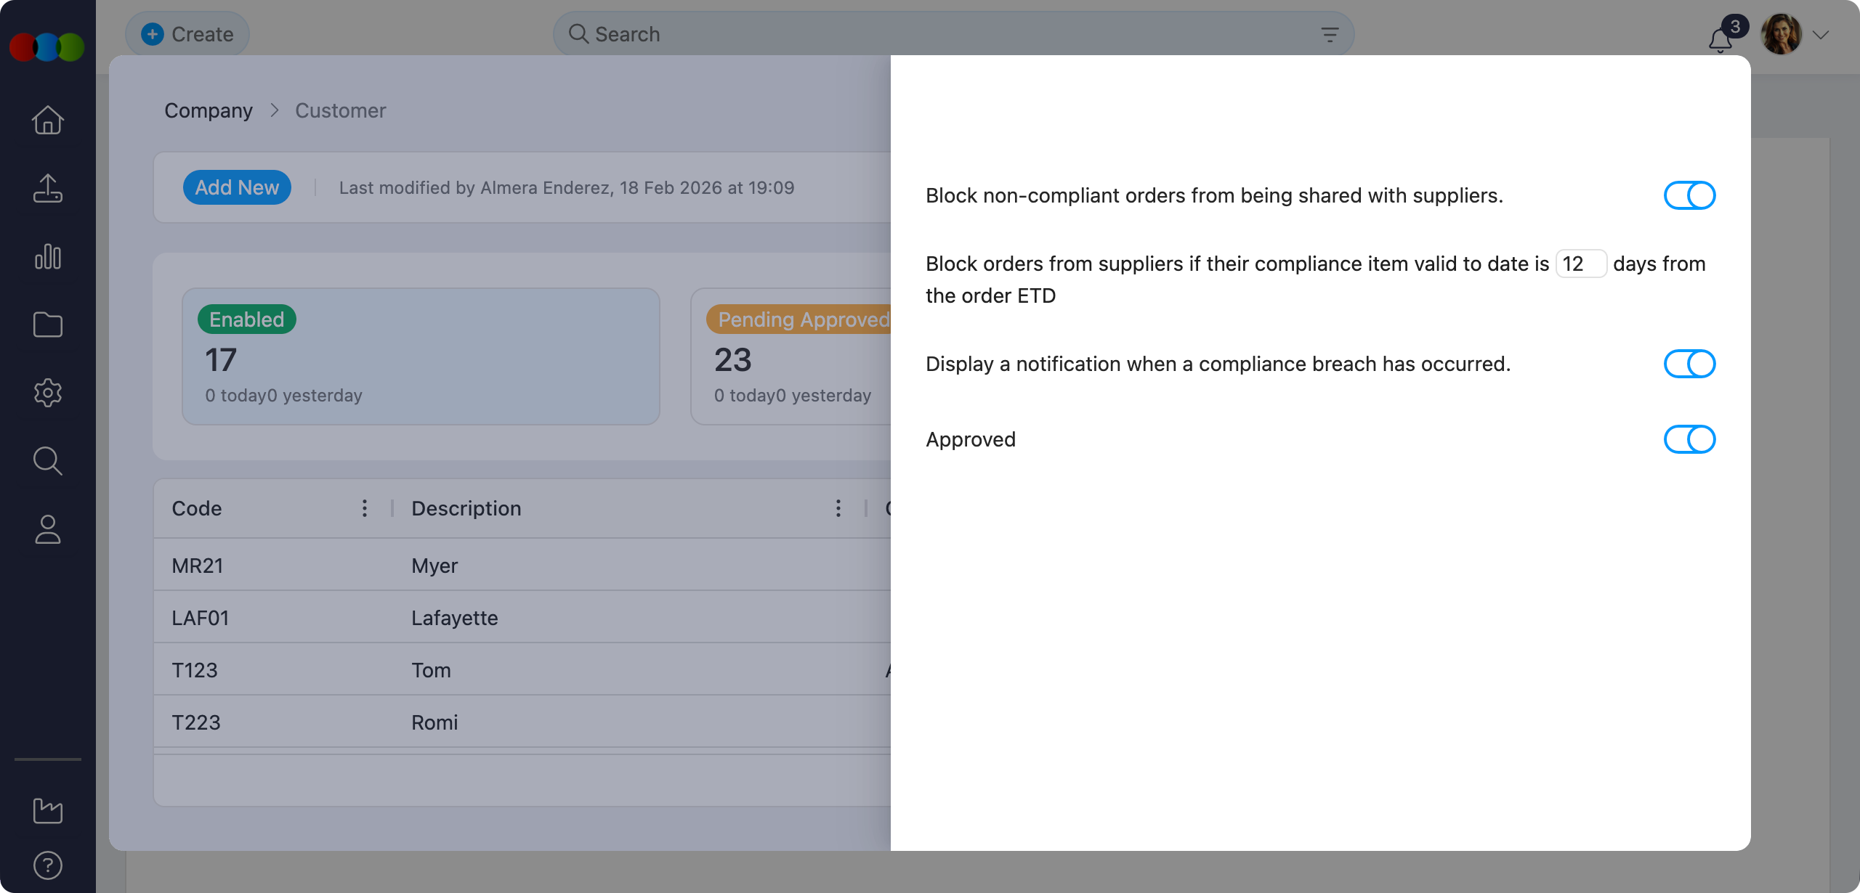The image size is (1860, 893).
Task: Click the Add New button
Action: (x=237, y=187)
